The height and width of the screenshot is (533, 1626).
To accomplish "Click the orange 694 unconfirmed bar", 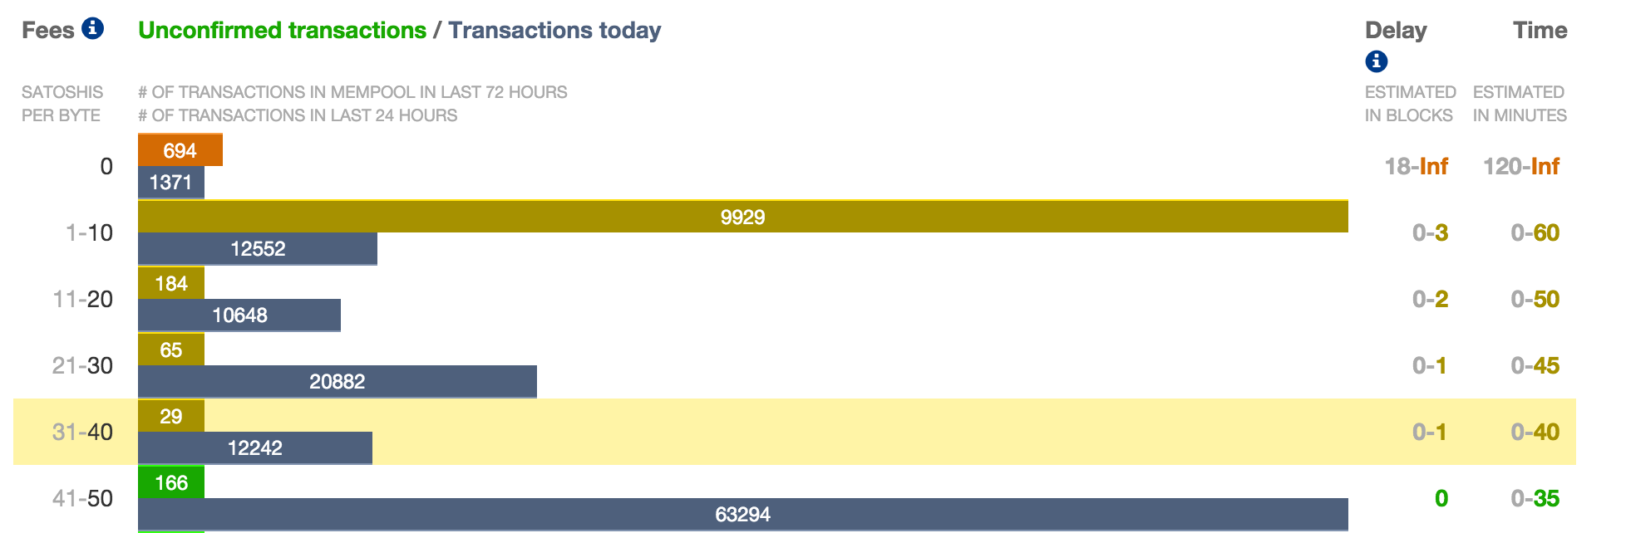I will point(180,150).
